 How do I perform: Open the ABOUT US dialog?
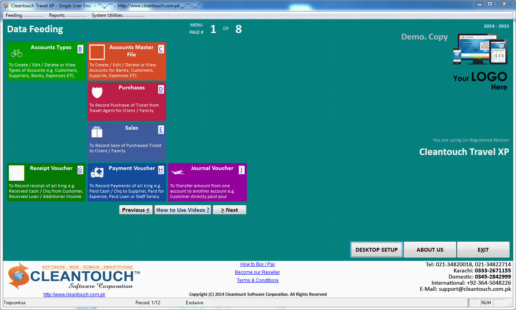430,250
